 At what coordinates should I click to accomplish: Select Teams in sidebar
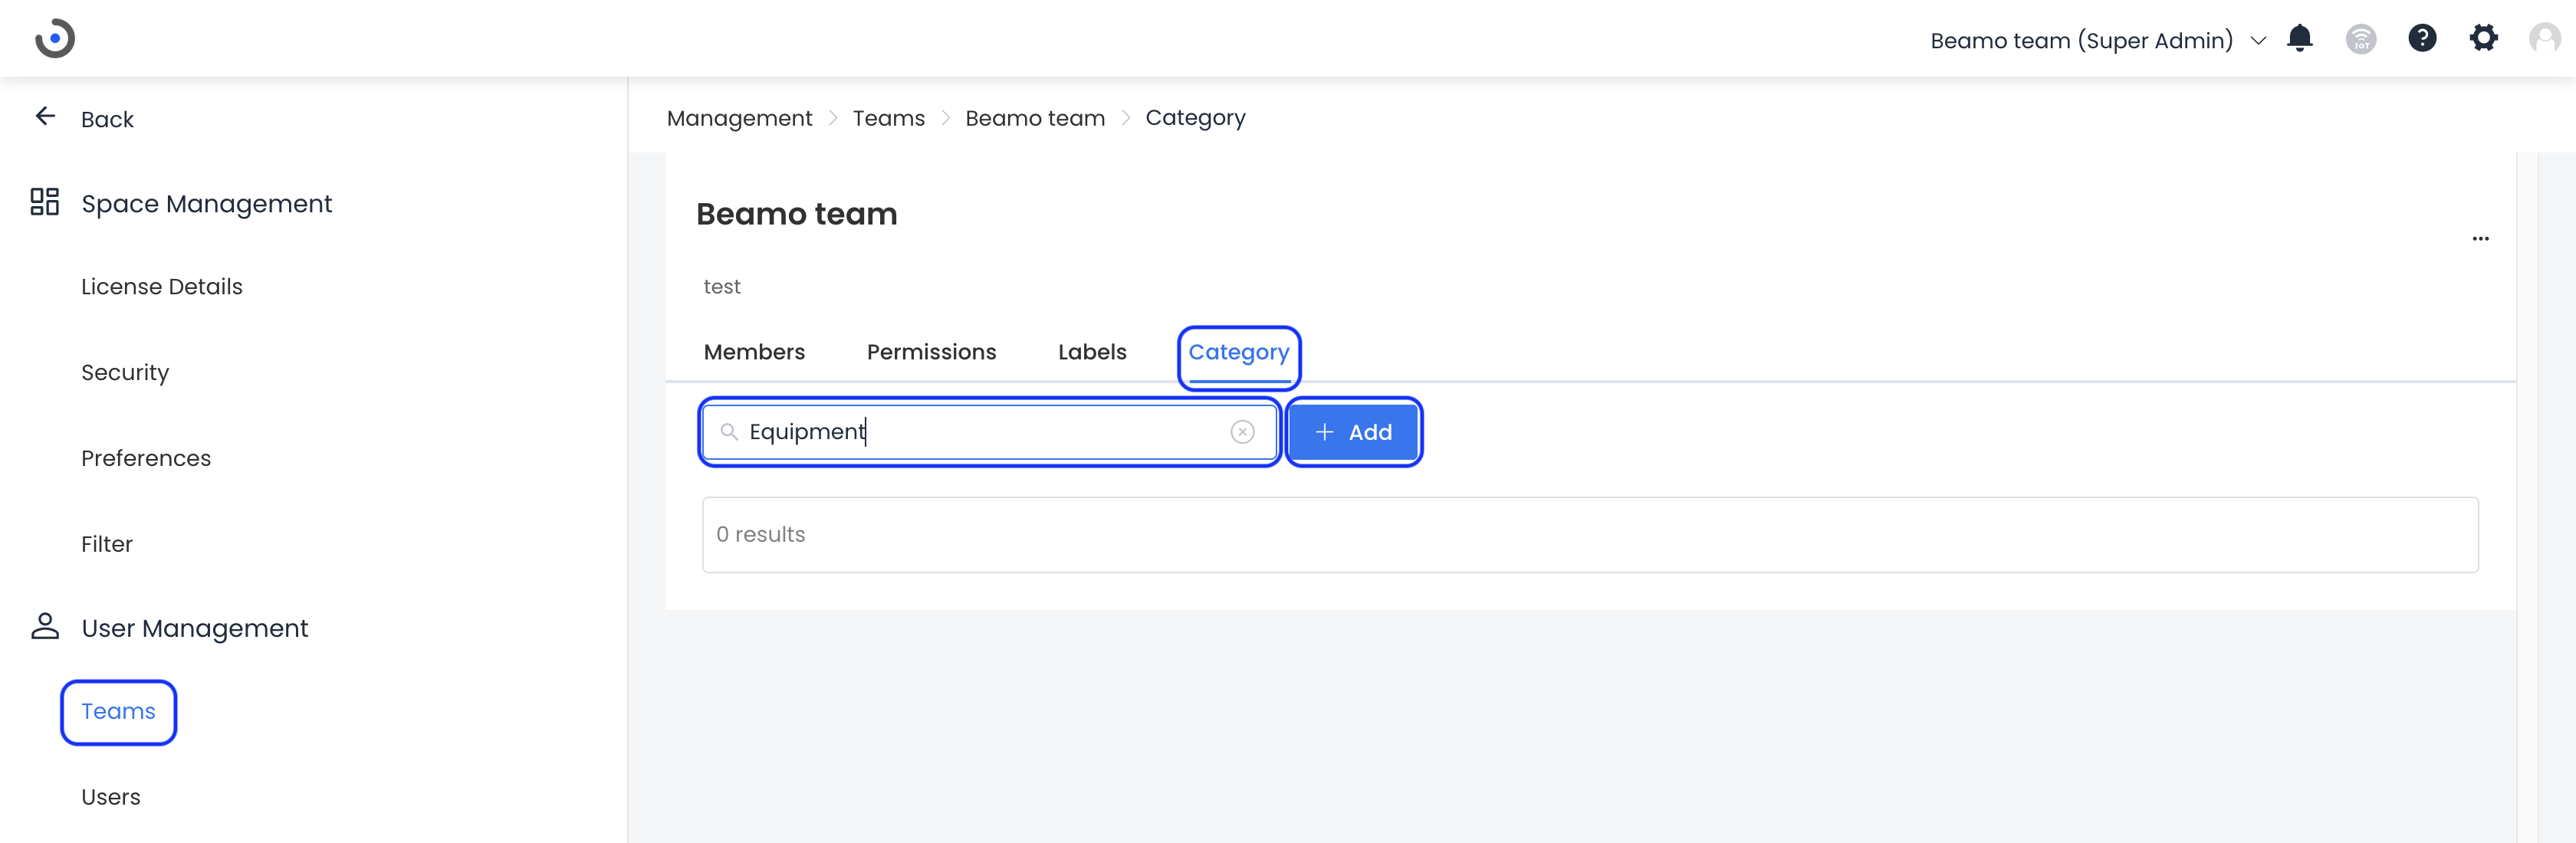click(x=118, y=712)
